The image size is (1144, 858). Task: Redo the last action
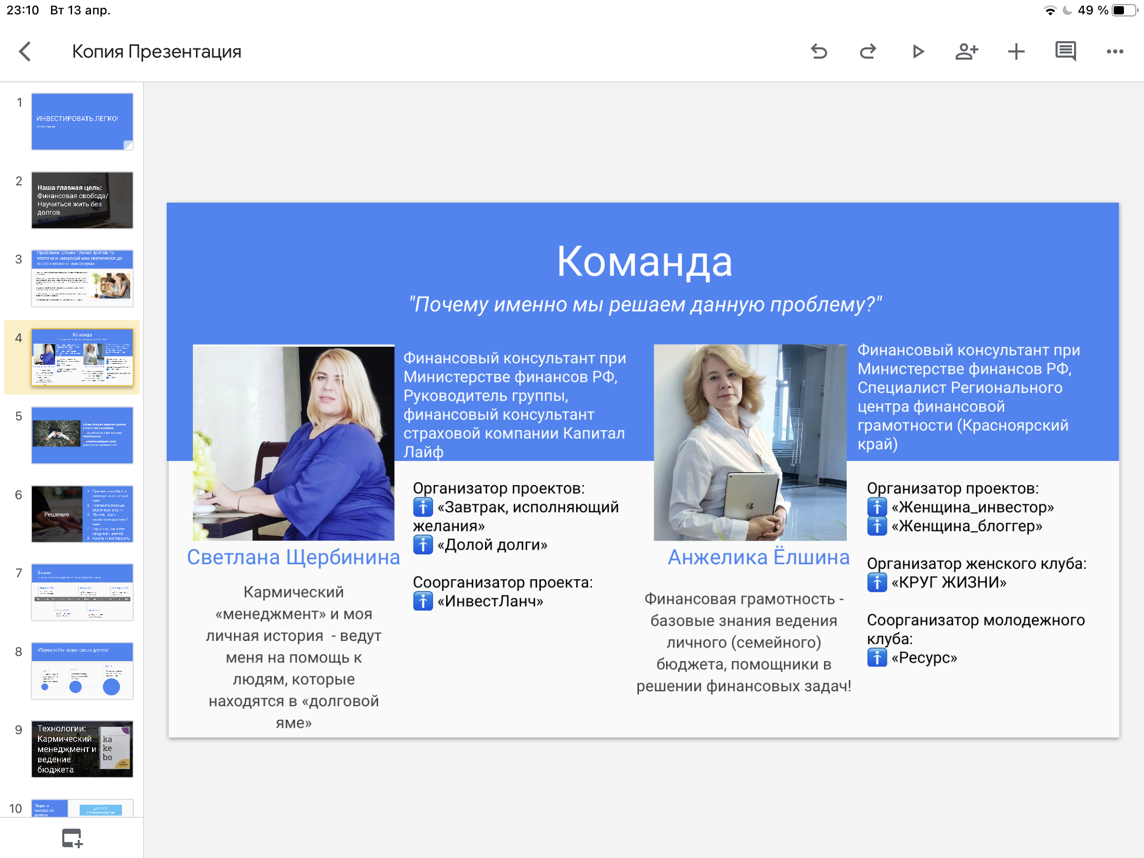point(868,51)
